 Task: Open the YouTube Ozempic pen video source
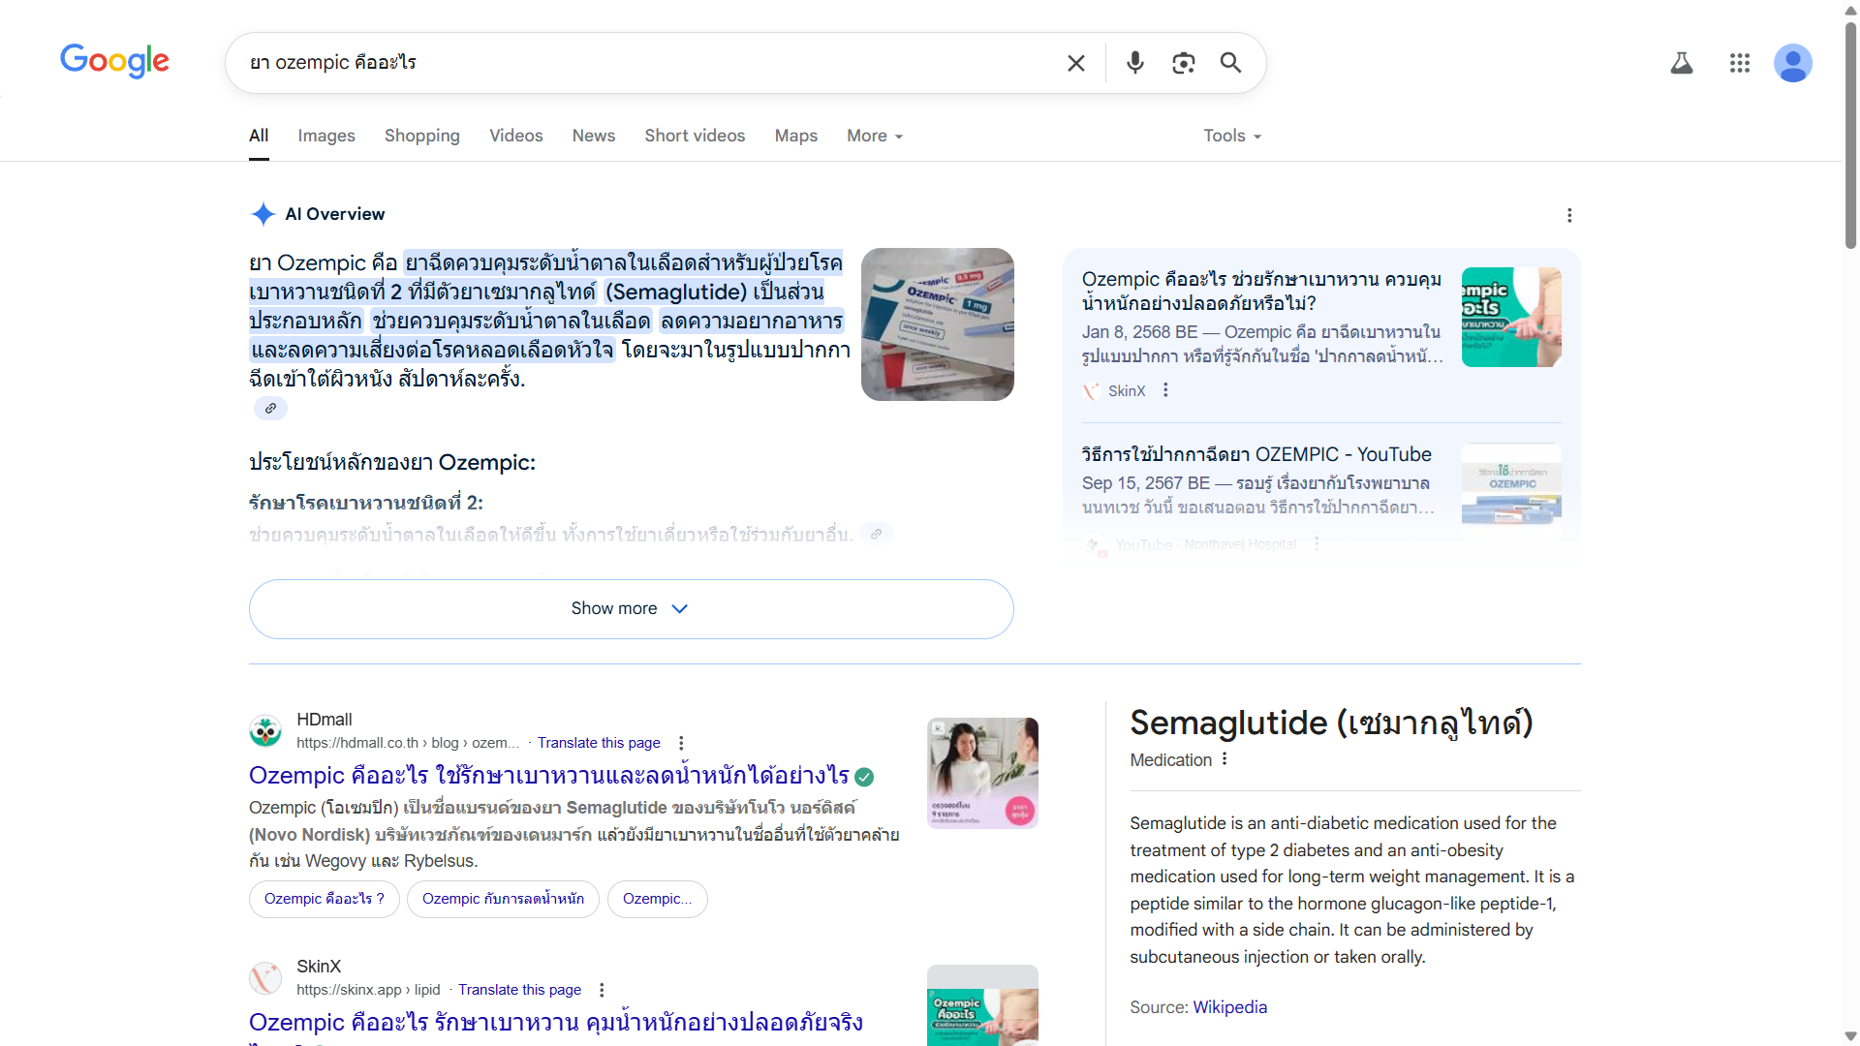(1256, 454)
